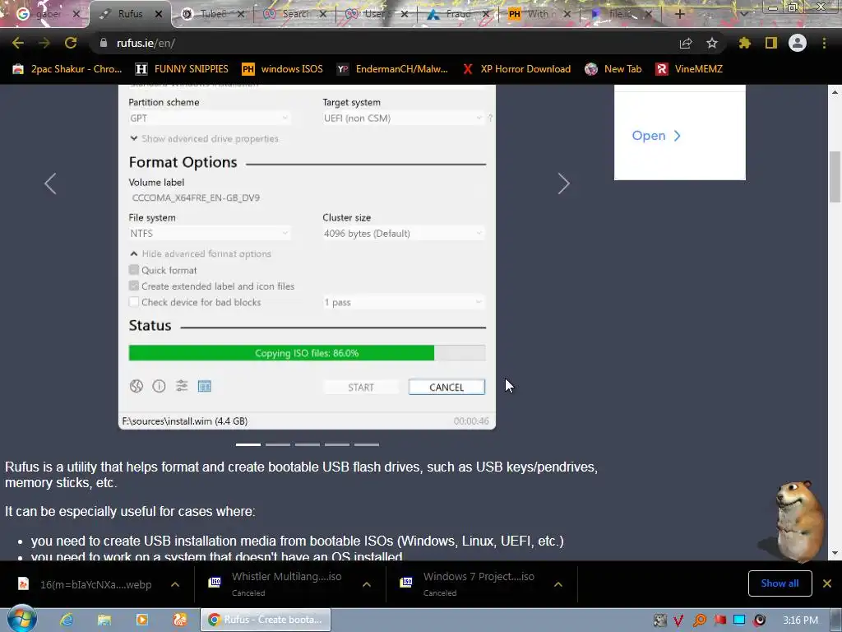Collapse Hide advanced format options
Image resolution: width=842 pixels, height=632 pixels.
(201, 253)
